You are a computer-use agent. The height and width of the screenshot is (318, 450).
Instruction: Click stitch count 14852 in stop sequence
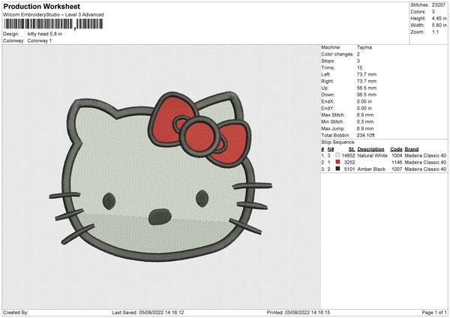point(348,155)
